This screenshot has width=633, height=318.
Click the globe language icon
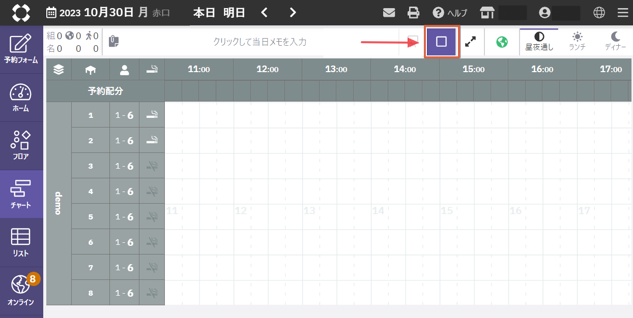coord(599,13)
